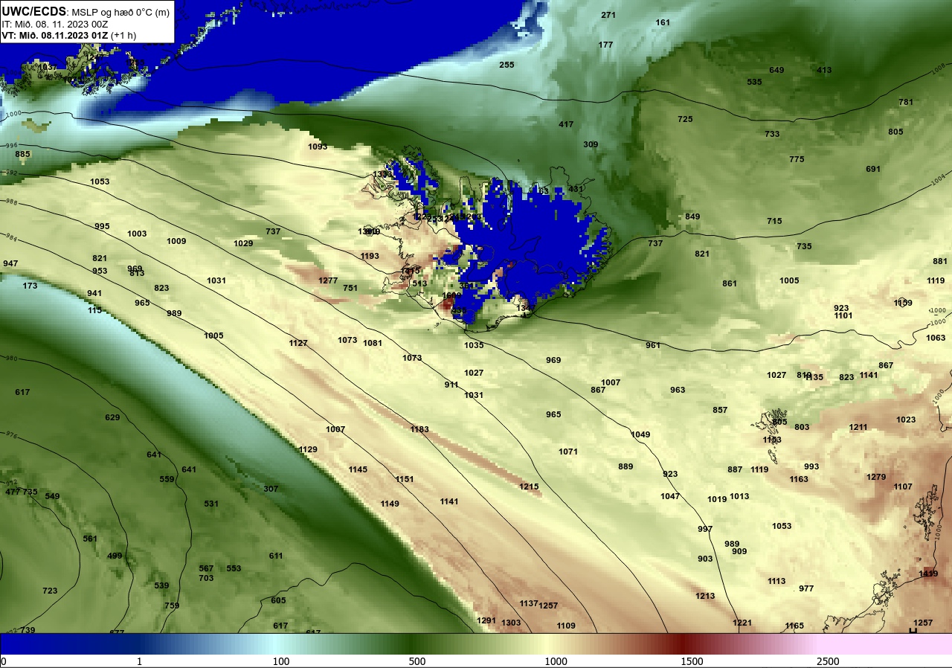Click the height value 977 on the map

806,588
